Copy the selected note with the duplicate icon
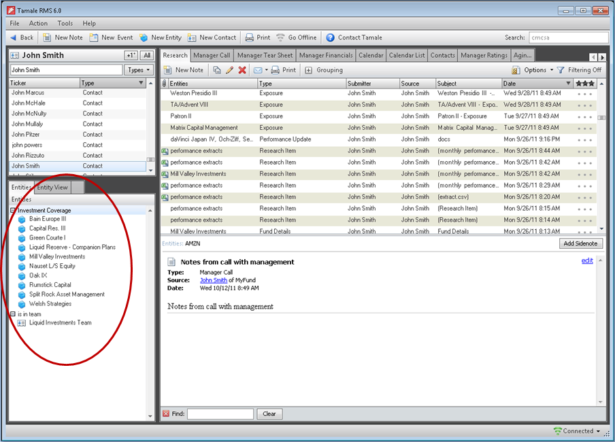This screenshot has width=615, height=442. tap(217, 70)
